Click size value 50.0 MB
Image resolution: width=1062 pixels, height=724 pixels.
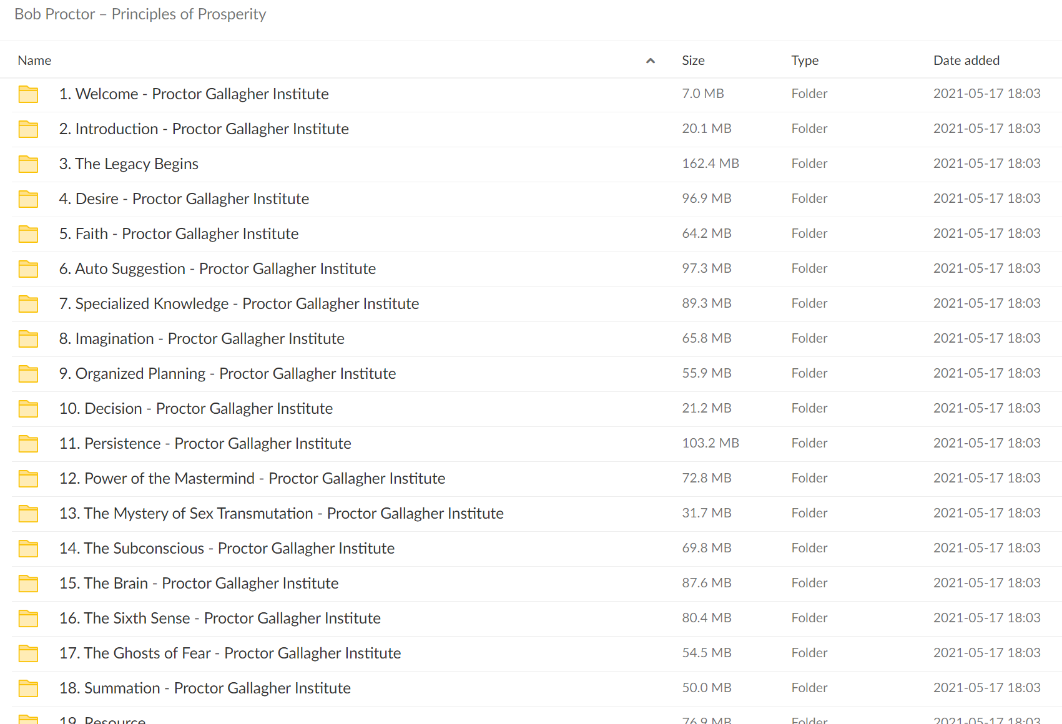pyautogui.click(x=707, y=688)
